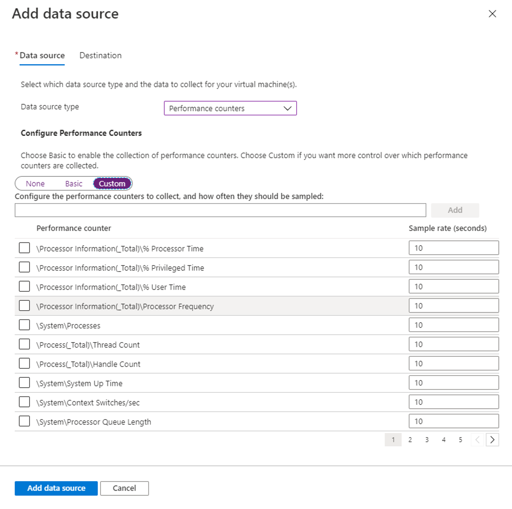
Task: Switch to the Destination tab
Action: coord(100,56)
